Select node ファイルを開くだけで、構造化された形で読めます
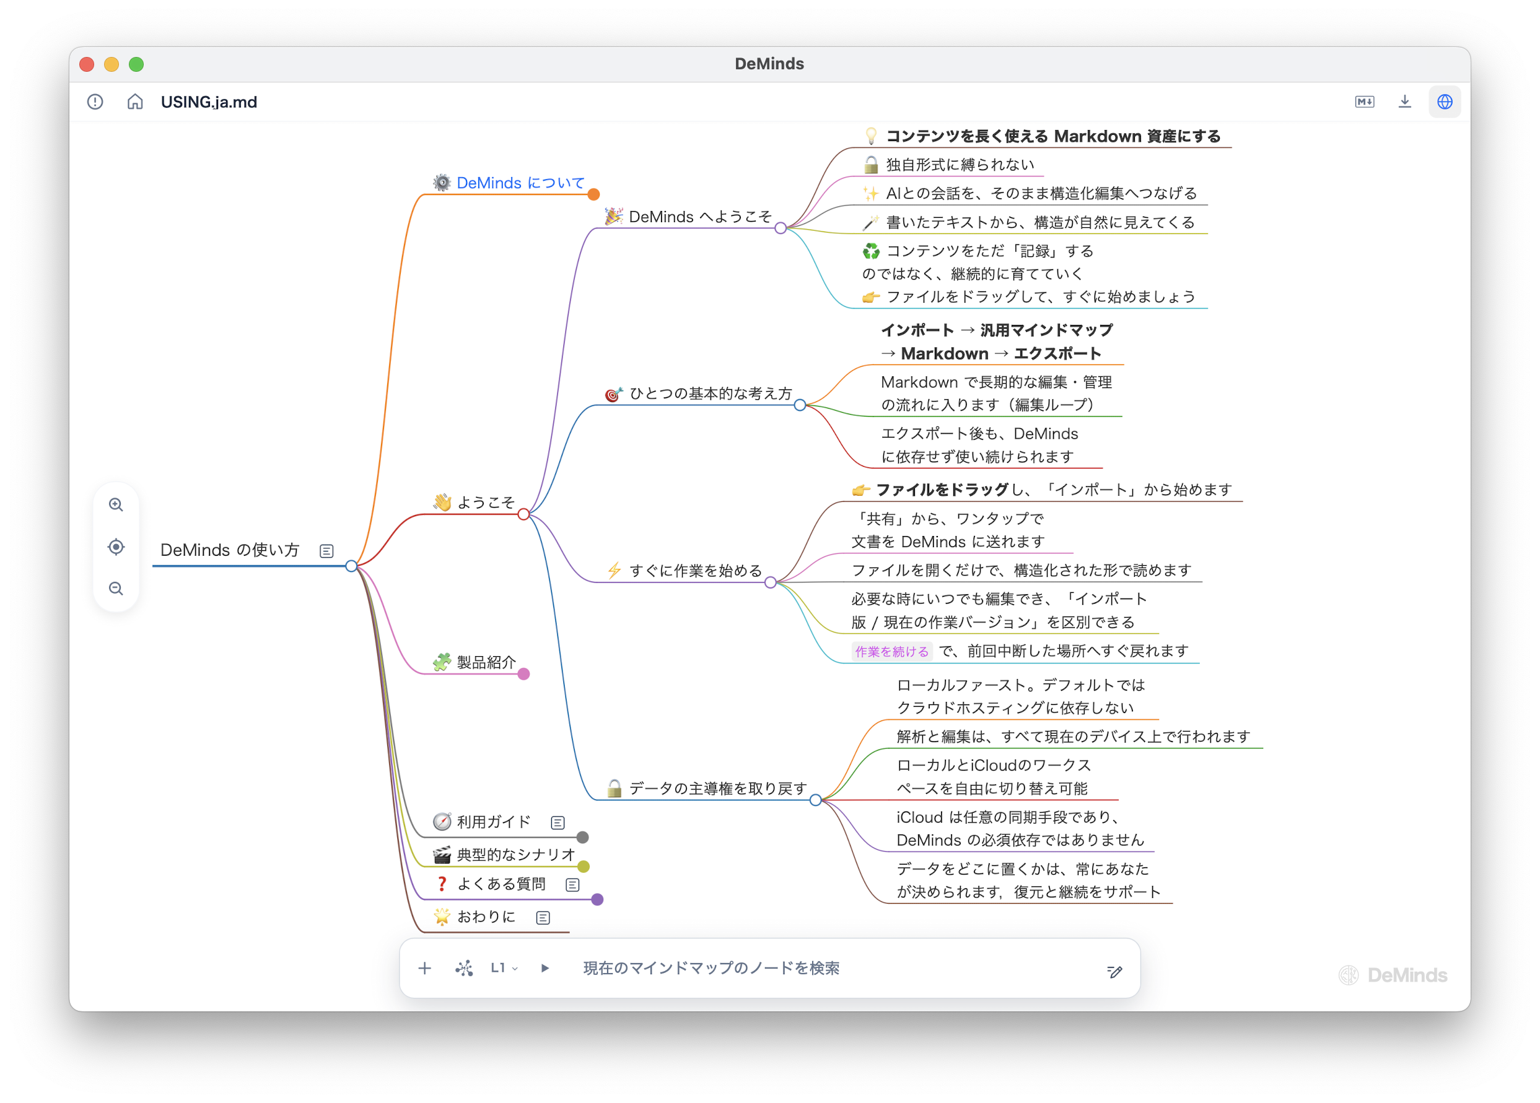Viewport: 1540px width, 1103px height. click(x=1022, y=571)
